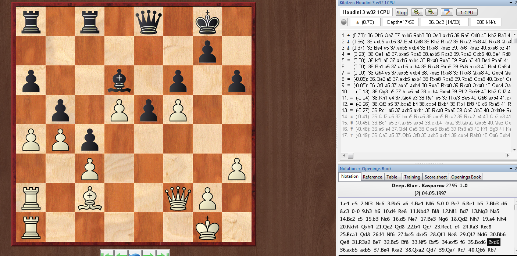Increase engine variation lines with plus magnifier

click(417, 12)
